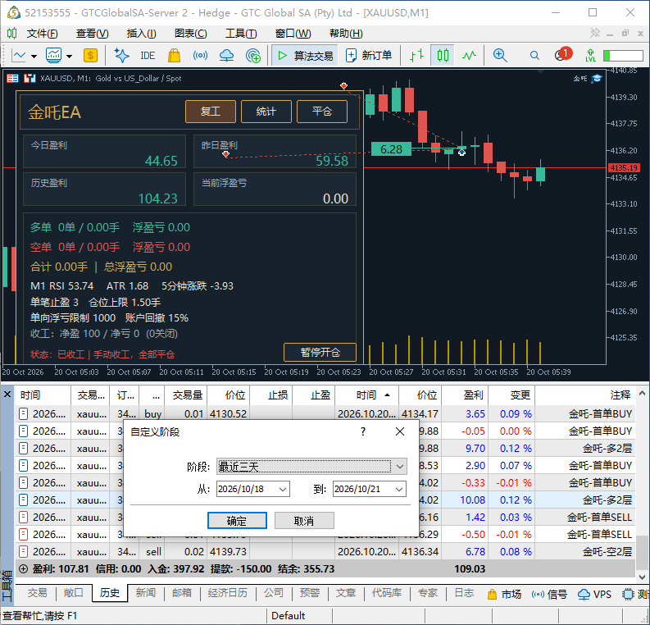This screenshot has height=625, width=650.
Task: Click the MetaTrader app icon in title bar
Action: point(13,12)
